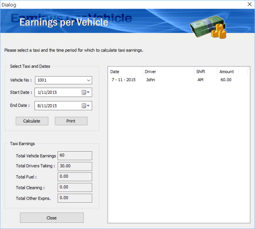Click the Total Other Expns field
This screenshot has height=229, width=255.
[x=75, y=198]
